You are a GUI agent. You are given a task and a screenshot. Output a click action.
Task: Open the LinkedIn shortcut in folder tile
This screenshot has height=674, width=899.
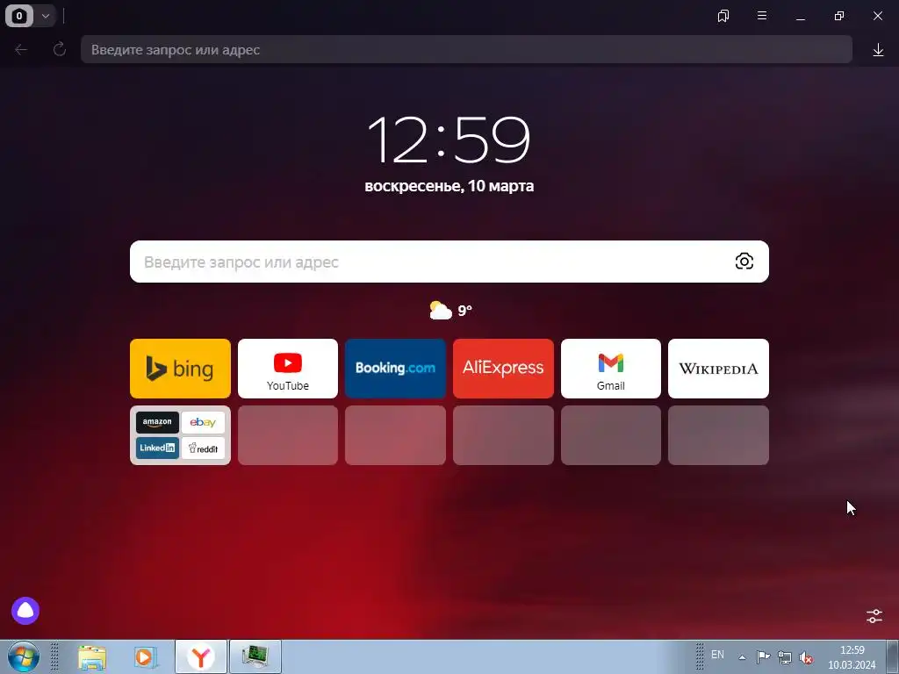pos(157,448)
